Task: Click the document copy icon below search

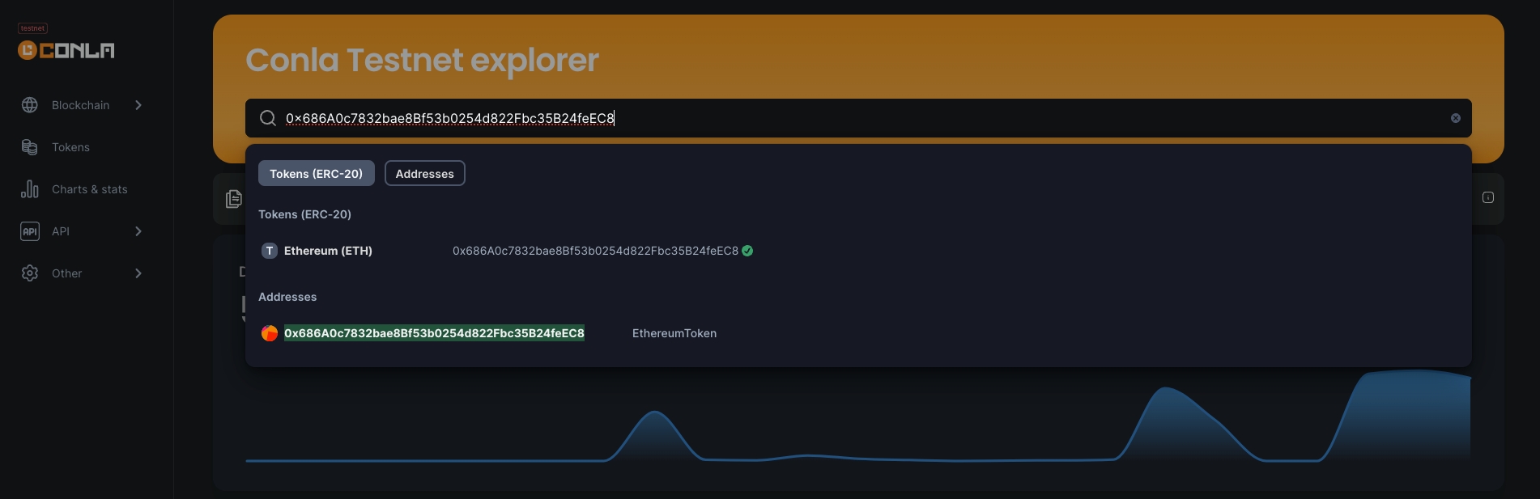Action: [x=234, y=199]
